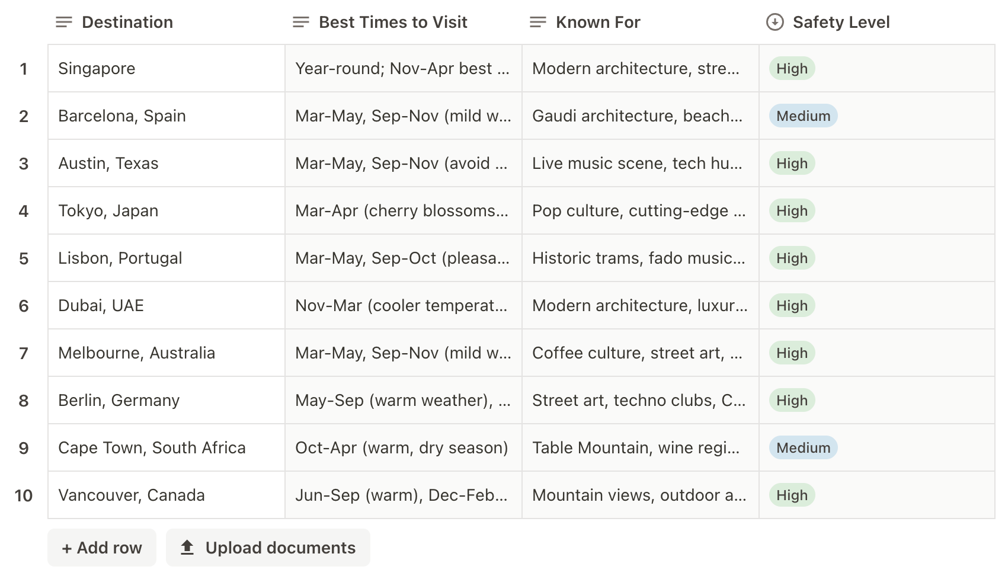The width and height of the screenshot is (1005, 576).
Task: Click the Upload documents button
Action: tap(268, 548)
